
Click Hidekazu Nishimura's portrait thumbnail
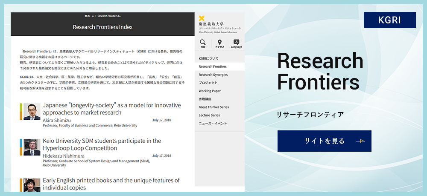coord(32,147)
